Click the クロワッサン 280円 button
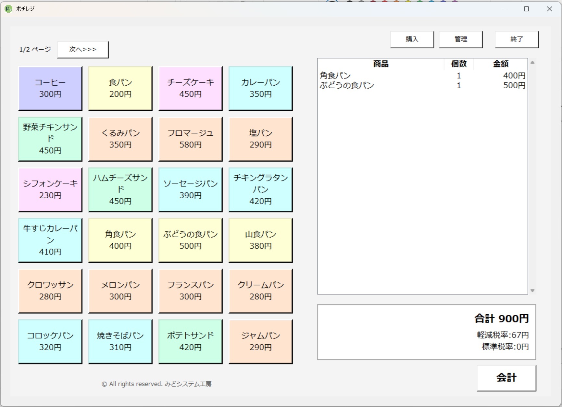Viewport: 562px width, 407px height. 50,291
